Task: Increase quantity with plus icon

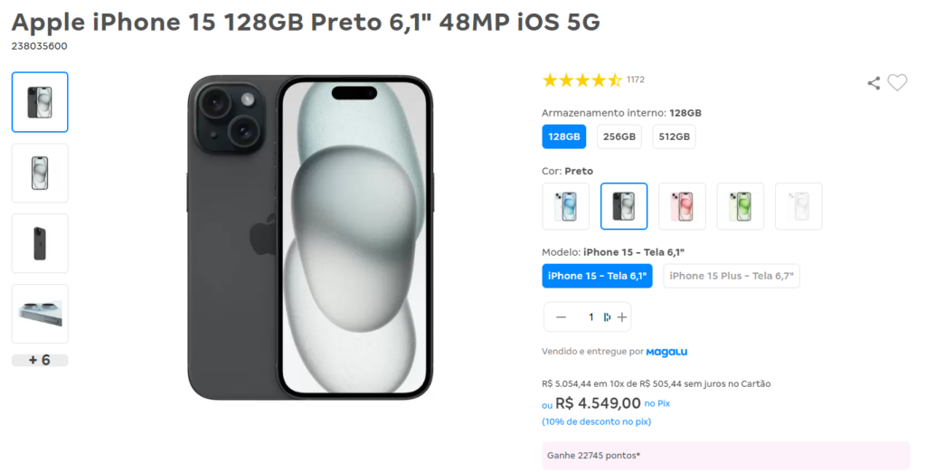Action: point(621,317)
